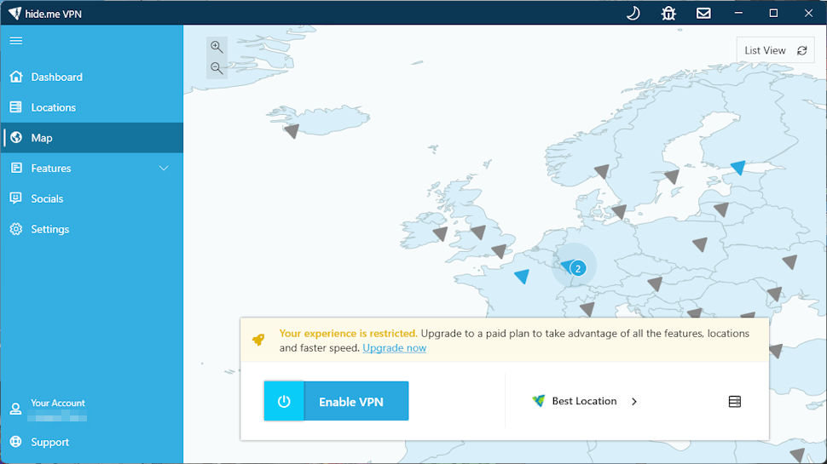The height and width of the screenshot is (464, 827).
Task: Select the Lithuania server marker
Action: [721, 209]
